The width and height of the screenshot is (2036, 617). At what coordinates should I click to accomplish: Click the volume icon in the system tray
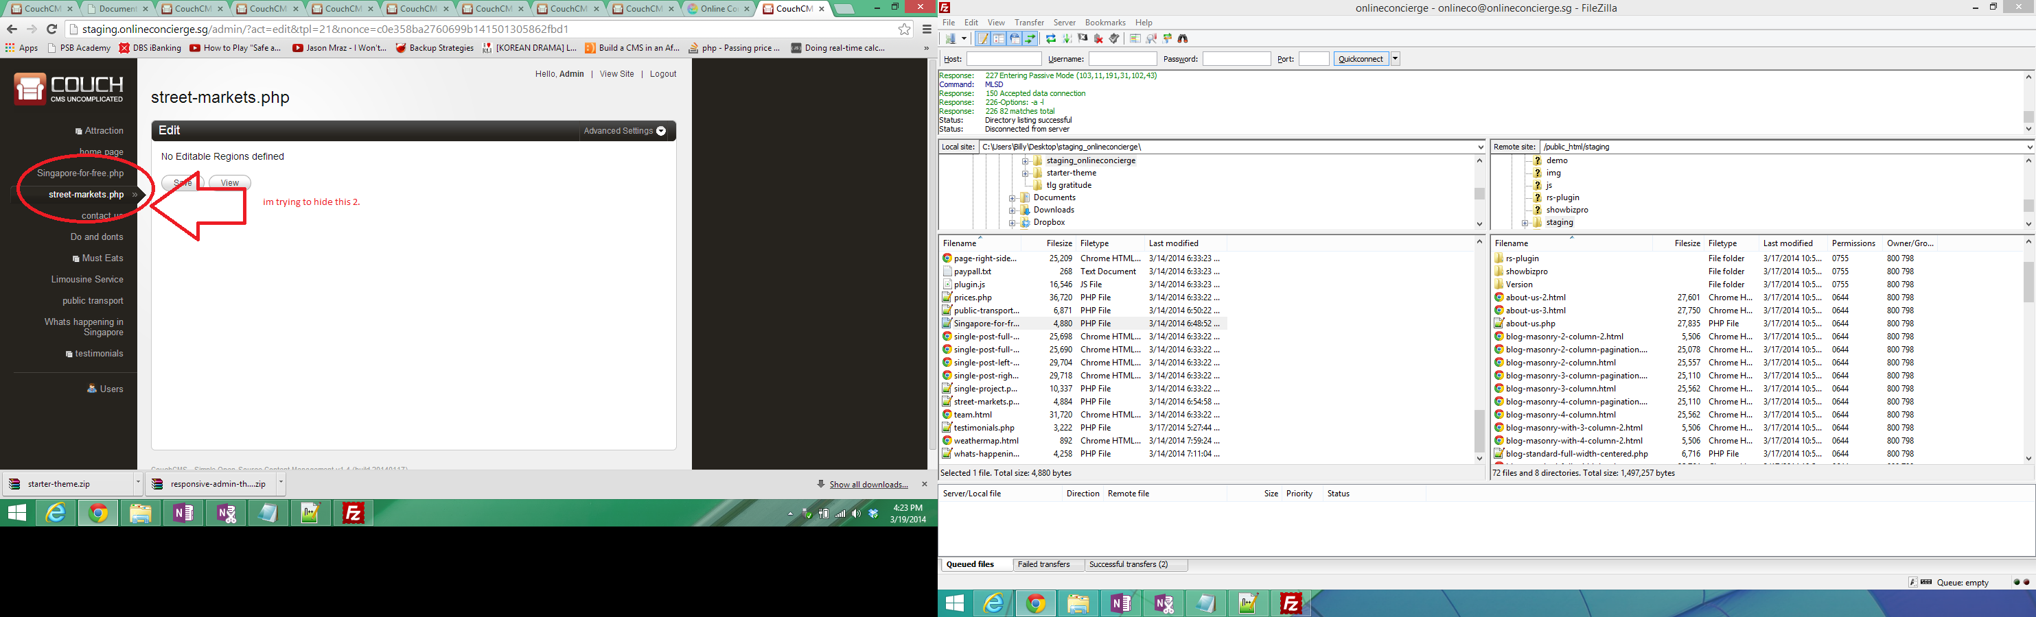[857, 513]
